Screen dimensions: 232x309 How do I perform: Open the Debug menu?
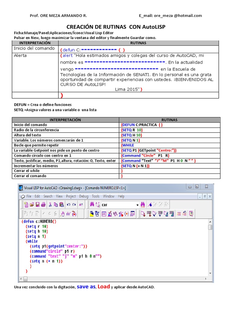84,196
